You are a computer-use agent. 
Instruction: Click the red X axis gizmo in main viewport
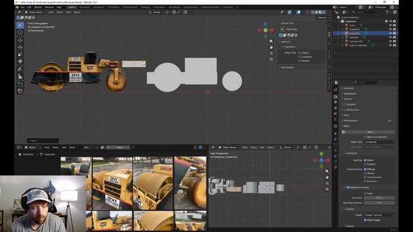272,30
